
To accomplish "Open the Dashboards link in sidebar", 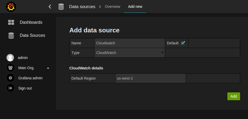I will 31,22.
